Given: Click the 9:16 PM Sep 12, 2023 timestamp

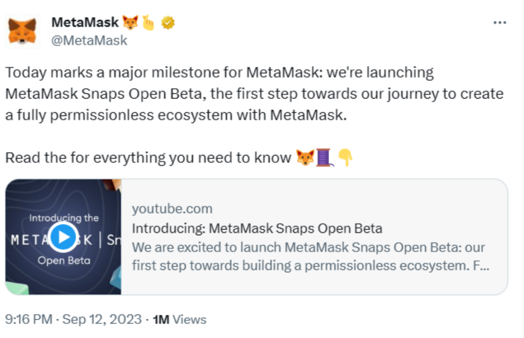Looking at the screenshot, I should tap(74, 319).
